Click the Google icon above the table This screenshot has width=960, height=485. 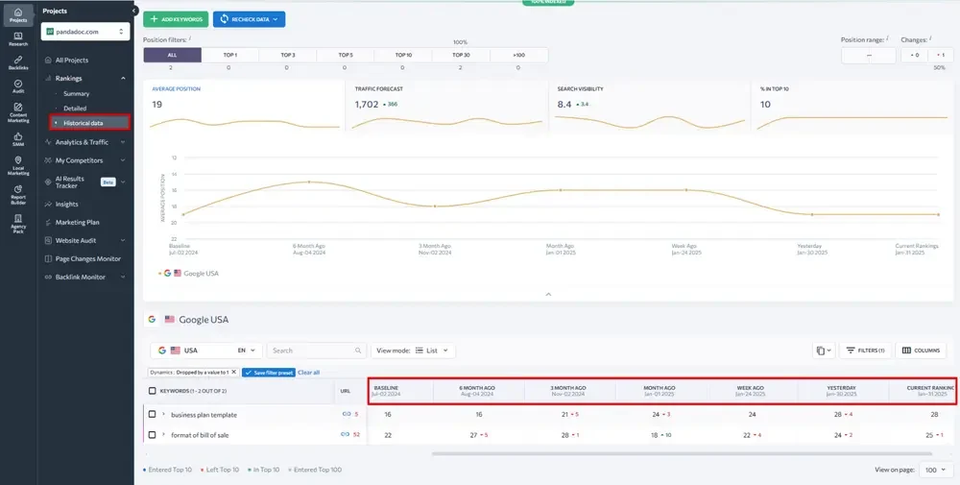pyautogui.click(x=152, y=319)
